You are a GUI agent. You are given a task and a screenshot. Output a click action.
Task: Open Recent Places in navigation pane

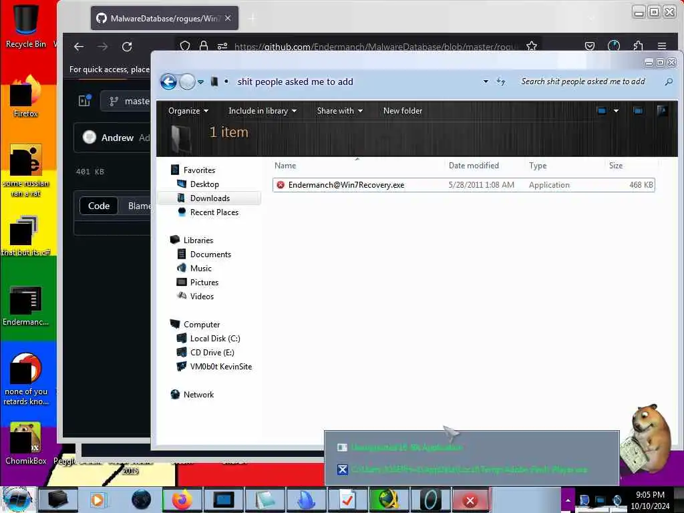click(x=214, y=212)
